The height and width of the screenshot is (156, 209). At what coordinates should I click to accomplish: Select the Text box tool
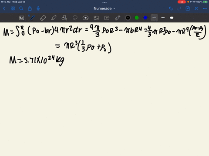(107, 18)
